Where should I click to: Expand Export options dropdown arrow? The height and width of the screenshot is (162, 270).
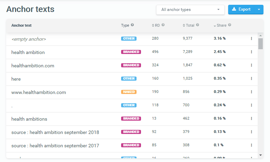pyautogui.click(x=259, y=10)
